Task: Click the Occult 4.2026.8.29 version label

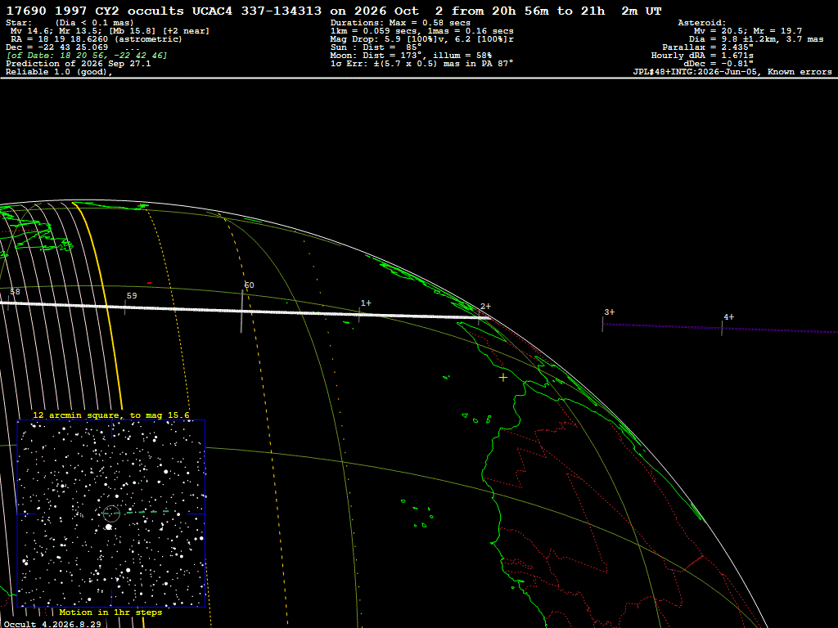Action: coord(52,624)
